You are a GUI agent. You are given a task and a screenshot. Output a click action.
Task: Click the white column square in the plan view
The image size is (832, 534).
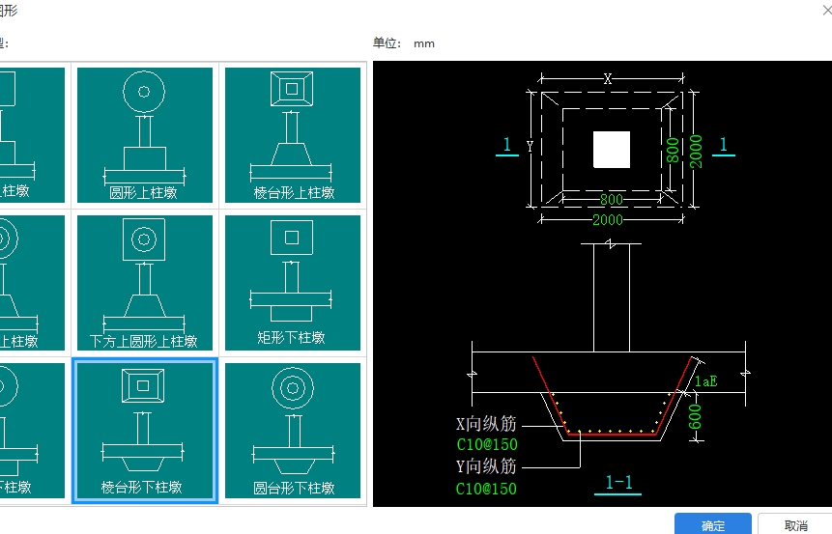point(612,150)
